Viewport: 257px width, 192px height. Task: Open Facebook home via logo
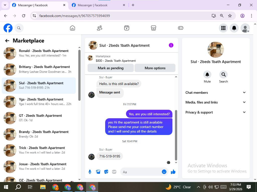tap(8, 28)
